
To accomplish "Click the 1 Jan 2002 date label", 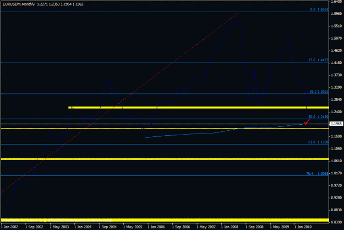I will (x=10, y=227).
